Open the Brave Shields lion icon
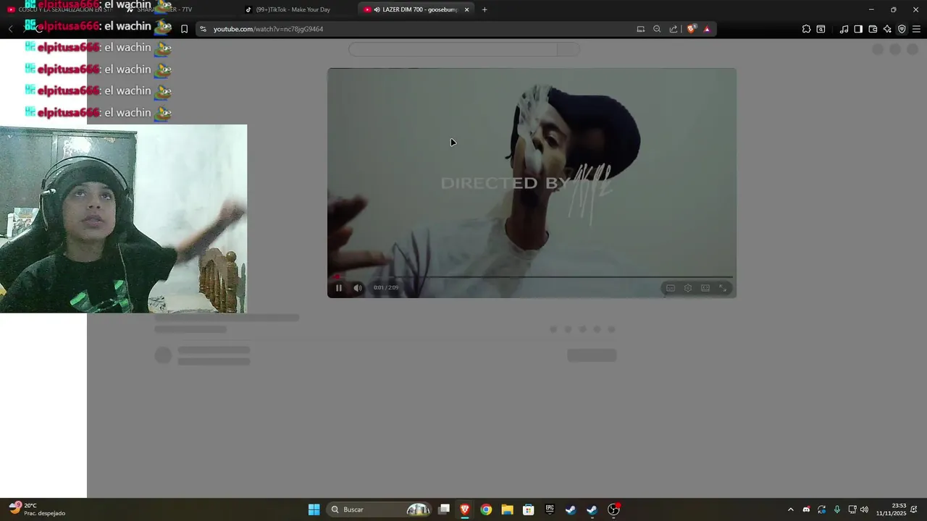 [692, 29]
